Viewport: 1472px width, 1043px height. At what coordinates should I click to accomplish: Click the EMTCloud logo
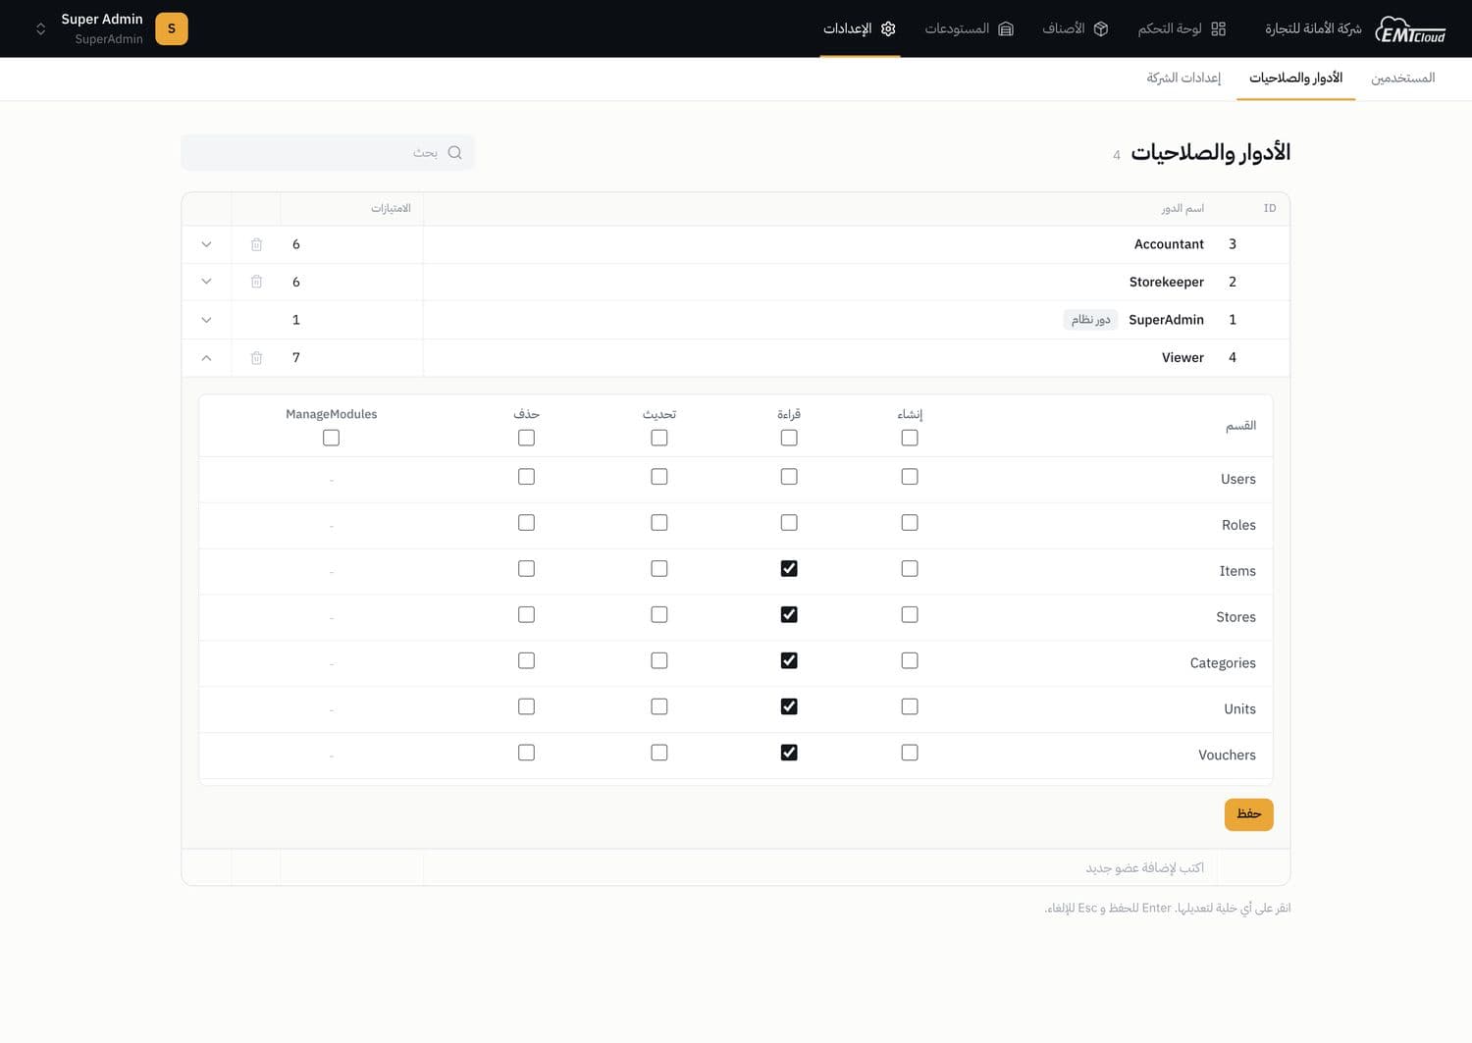tap(1409, 29)
